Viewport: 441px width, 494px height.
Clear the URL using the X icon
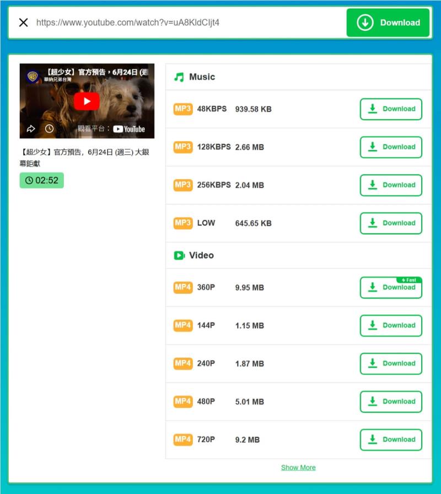click(x=23, y=22)
